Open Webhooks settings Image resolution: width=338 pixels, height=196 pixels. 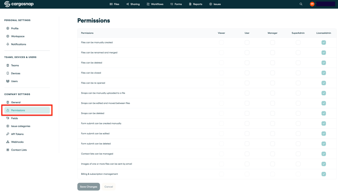[x=17, y=142]
